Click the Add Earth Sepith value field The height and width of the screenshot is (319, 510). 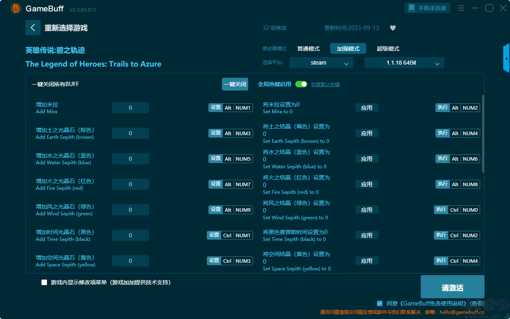click(130, 133)
